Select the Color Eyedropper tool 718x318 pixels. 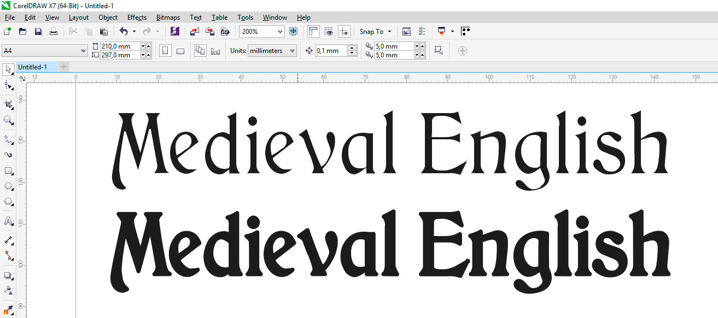[8, 309]
